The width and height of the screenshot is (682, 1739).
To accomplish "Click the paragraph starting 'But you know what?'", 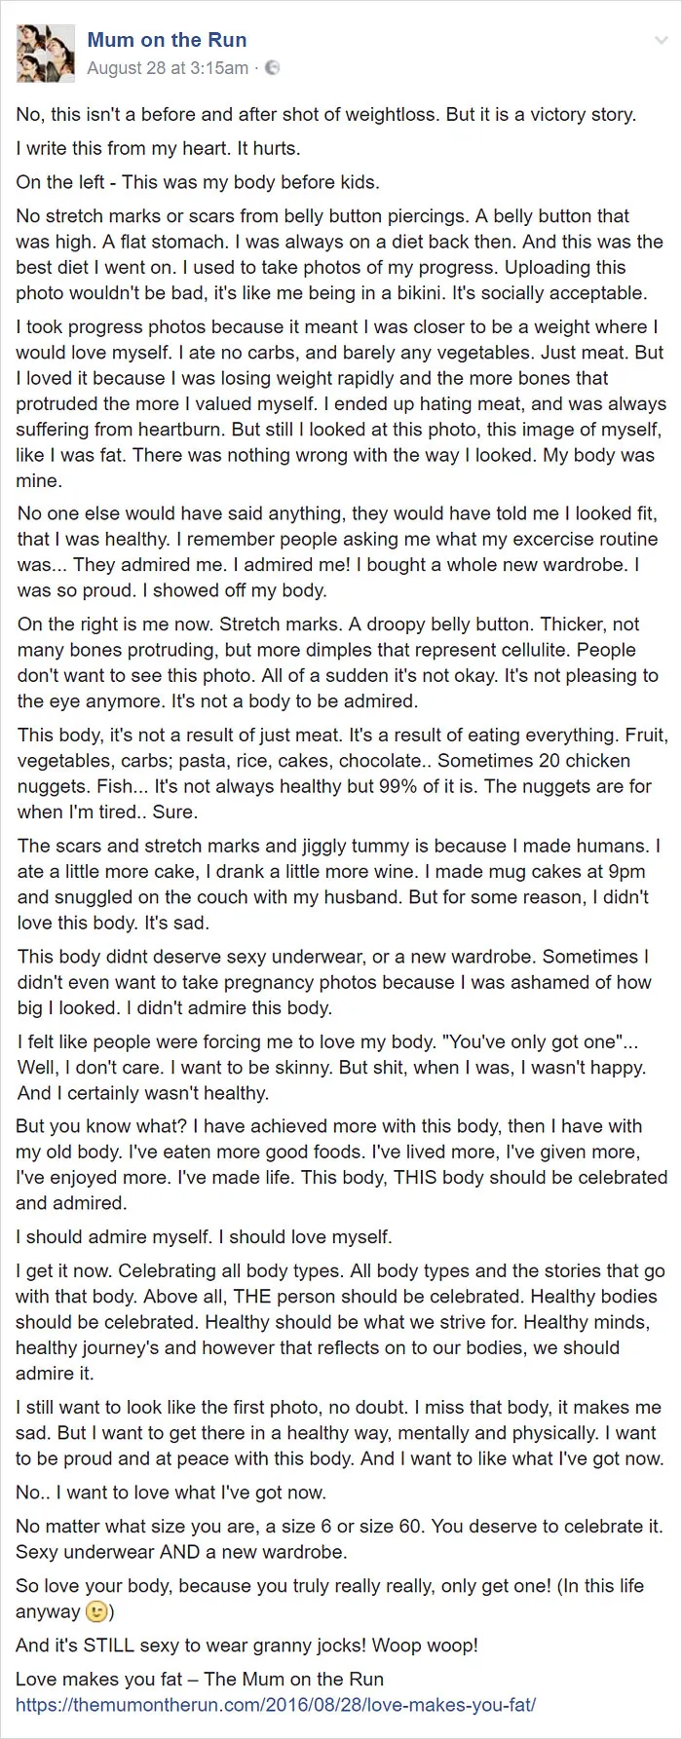I will tap(341, 1164).
